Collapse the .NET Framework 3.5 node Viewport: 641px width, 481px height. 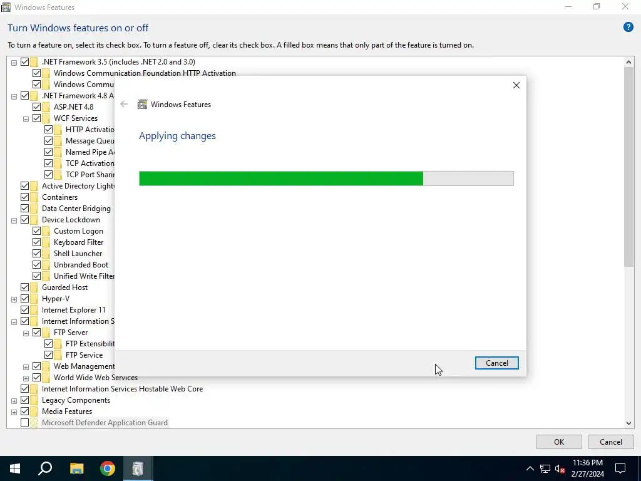pos(14,63)
